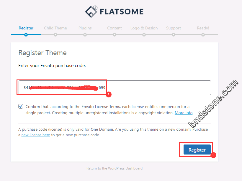The image size is (242, 181).
Task: Uncheck the Envato License Terms confirmation checkbox
Action: 21,106
